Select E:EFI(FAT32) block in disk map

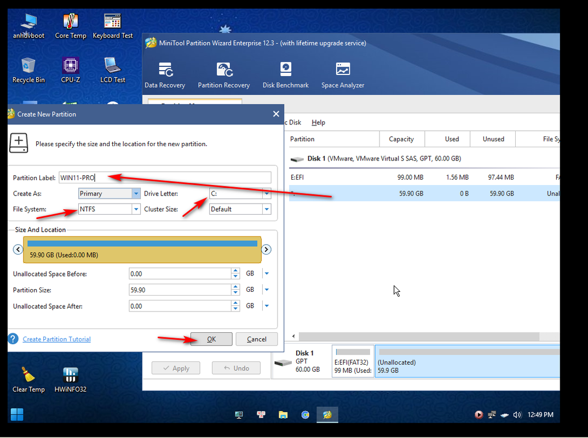(x=353, y=361)
